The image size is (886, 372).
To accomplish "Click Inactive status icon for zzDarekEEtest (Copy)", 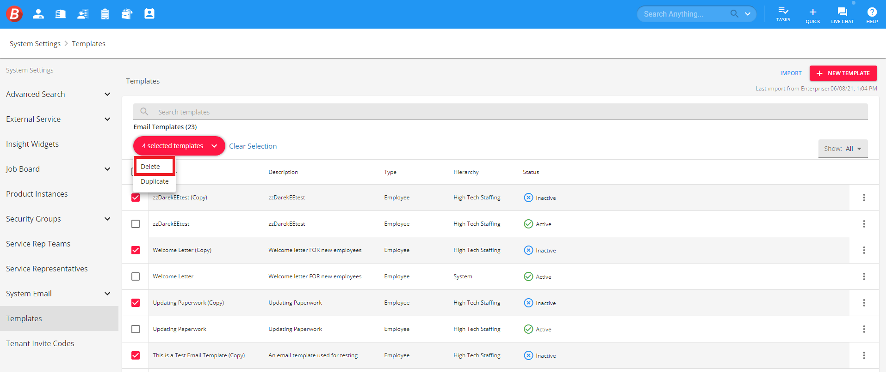I will click(528, 198).
